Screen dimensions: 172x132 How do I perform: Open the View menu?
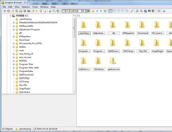click(17, 7)
